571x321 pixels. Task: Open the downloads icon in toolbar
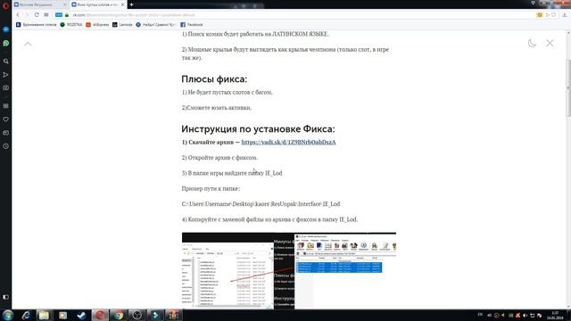tap(565, 15)
